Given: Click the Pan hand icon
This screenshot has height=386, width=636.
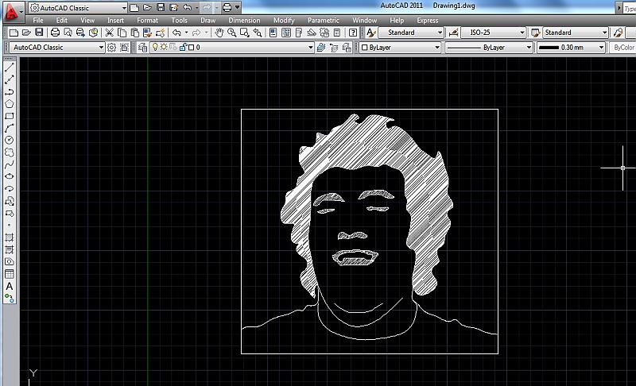Looking at the screenshot, I should (x=219, y=33).
